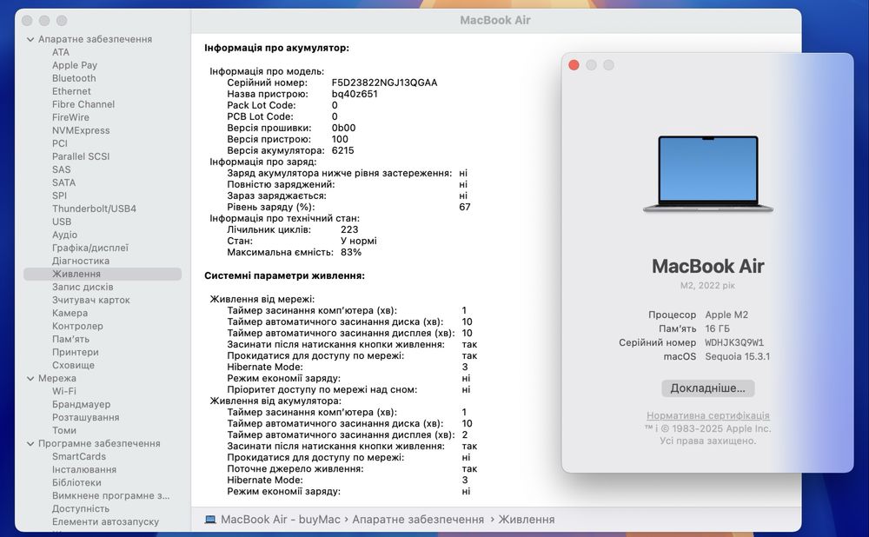Click Системні параметри живлення heading
This screenshot has width=869, height=537.
coord(284,276)
